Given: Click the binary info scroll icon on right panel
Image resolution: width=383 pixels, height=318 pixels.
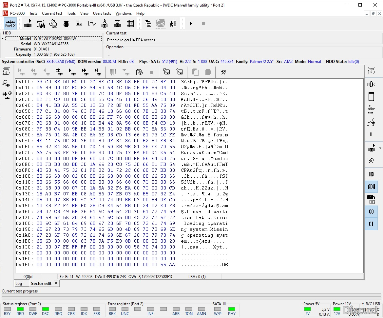Looking at the screenshot, I should click(371, 71).
